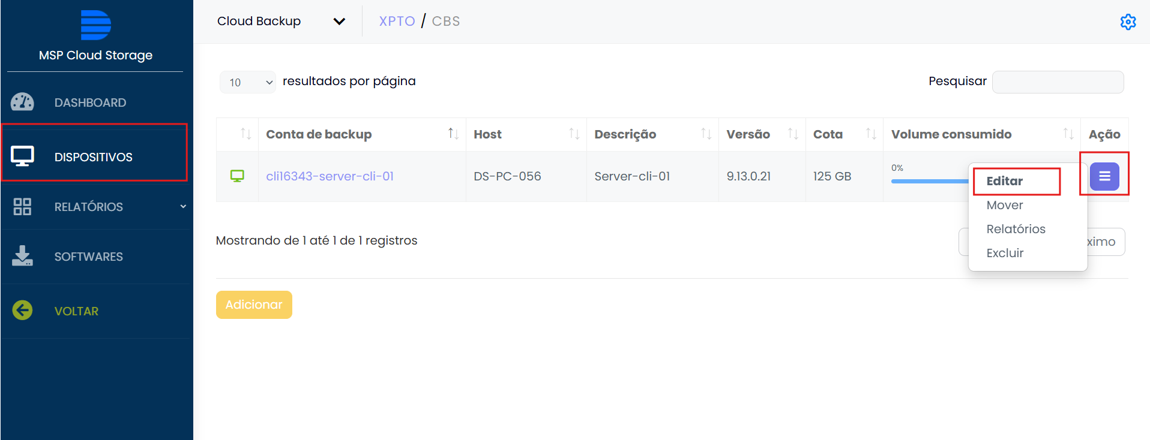The image size is (1150, 440).
Task: Open the row action hamburger menu button
Action: (x=1104, y=176)
